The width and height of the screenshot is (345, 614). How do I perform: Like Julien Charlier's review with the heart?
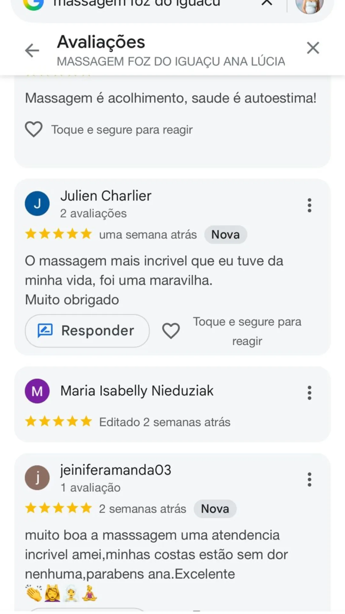[x=171, y=331]
